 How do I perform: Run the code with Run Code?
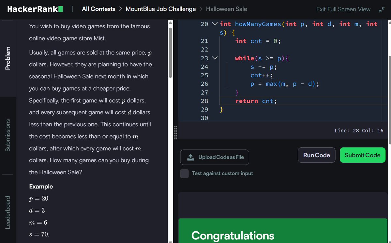pyautogui.click(x=316, y=155)
